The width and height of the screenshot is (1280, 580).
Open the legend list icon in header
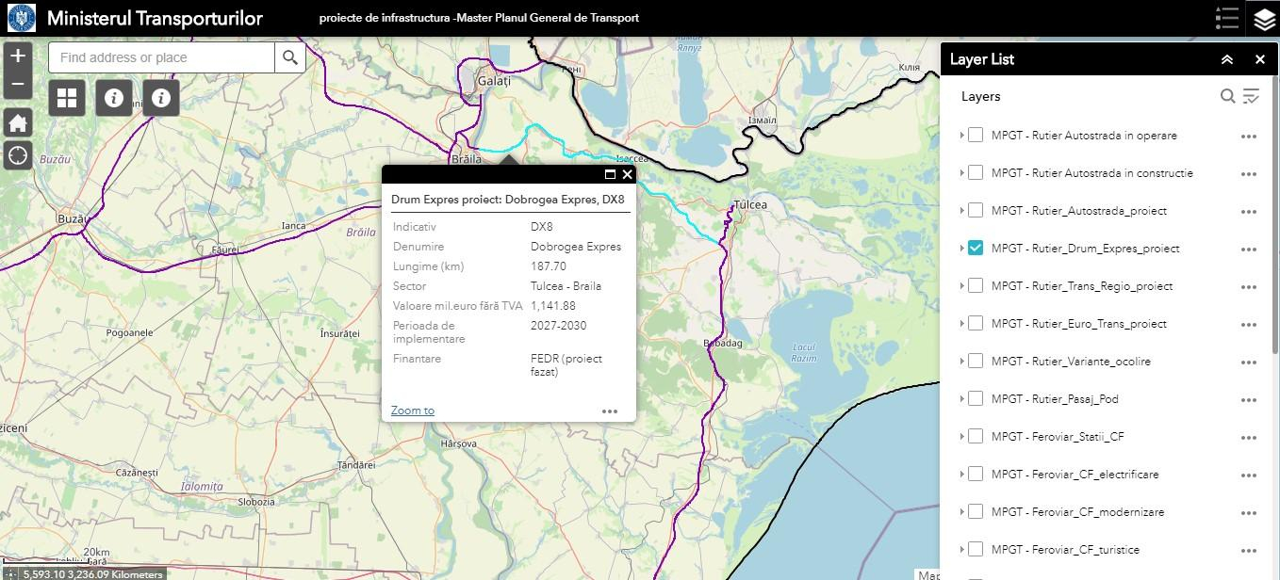click(1226, 19)
